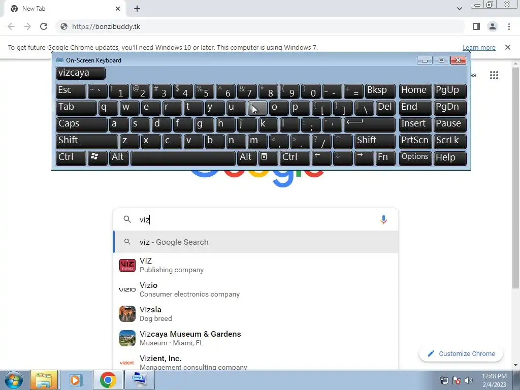This screenshot has height=390, width=520.
Task: Click the on-screen spacebar
Action: coord(183,158)
